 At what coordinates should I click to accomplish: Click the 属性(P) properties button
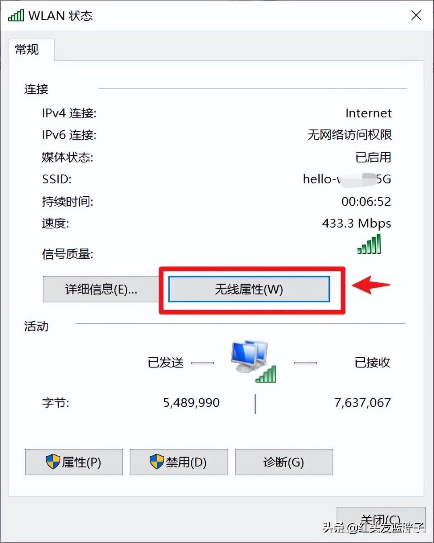(x=74, y=462)
